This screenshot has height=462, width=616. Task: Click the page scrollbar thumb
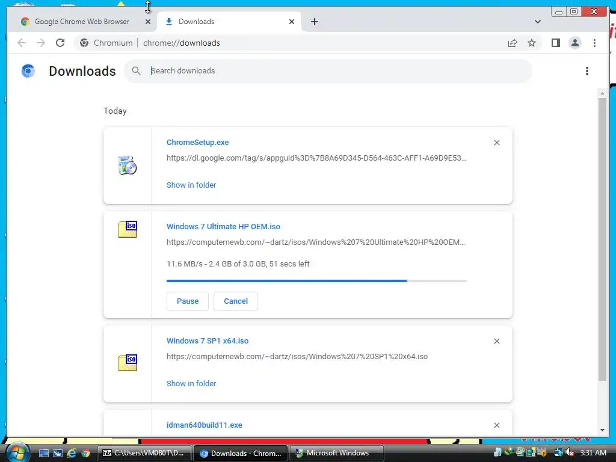tap(602, 239)
